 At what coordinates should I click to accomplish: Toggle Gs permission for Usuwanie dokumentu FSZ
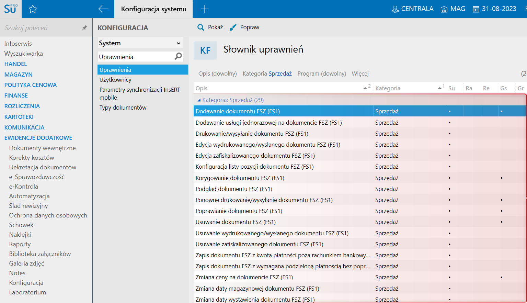(502, 222)
